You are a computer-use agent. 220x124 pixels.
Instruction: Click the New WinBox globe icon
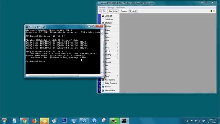[x=103, y=90]
